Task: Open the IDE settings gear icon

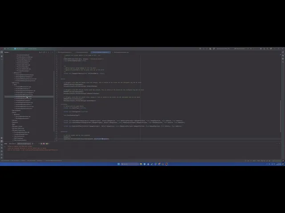Action: (x=271, y=49)
